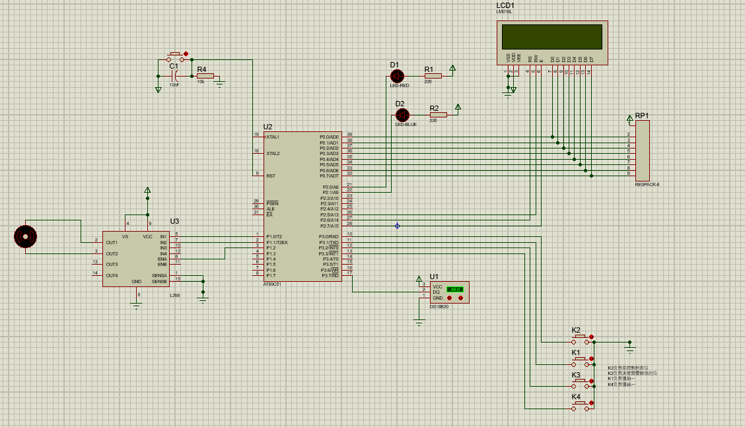Image resolution: width=745 pixels, height=427 pixels.
Task: Click the LED-BLUE value label
Action: coord(406,125)
